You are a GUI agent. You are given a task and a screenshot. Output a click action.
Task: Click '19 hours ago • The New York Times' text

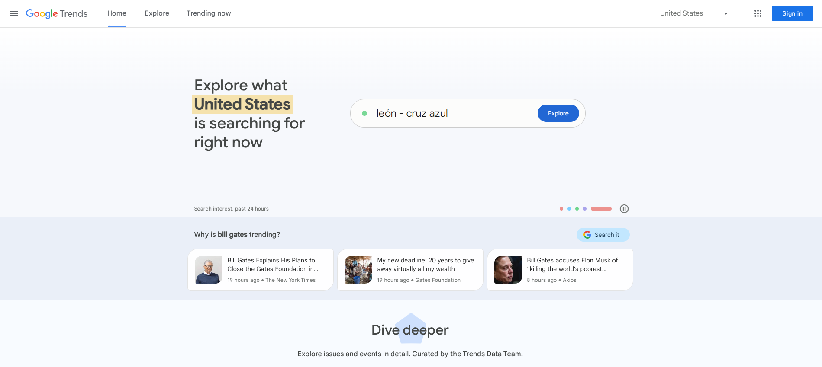tap(271, 280)
